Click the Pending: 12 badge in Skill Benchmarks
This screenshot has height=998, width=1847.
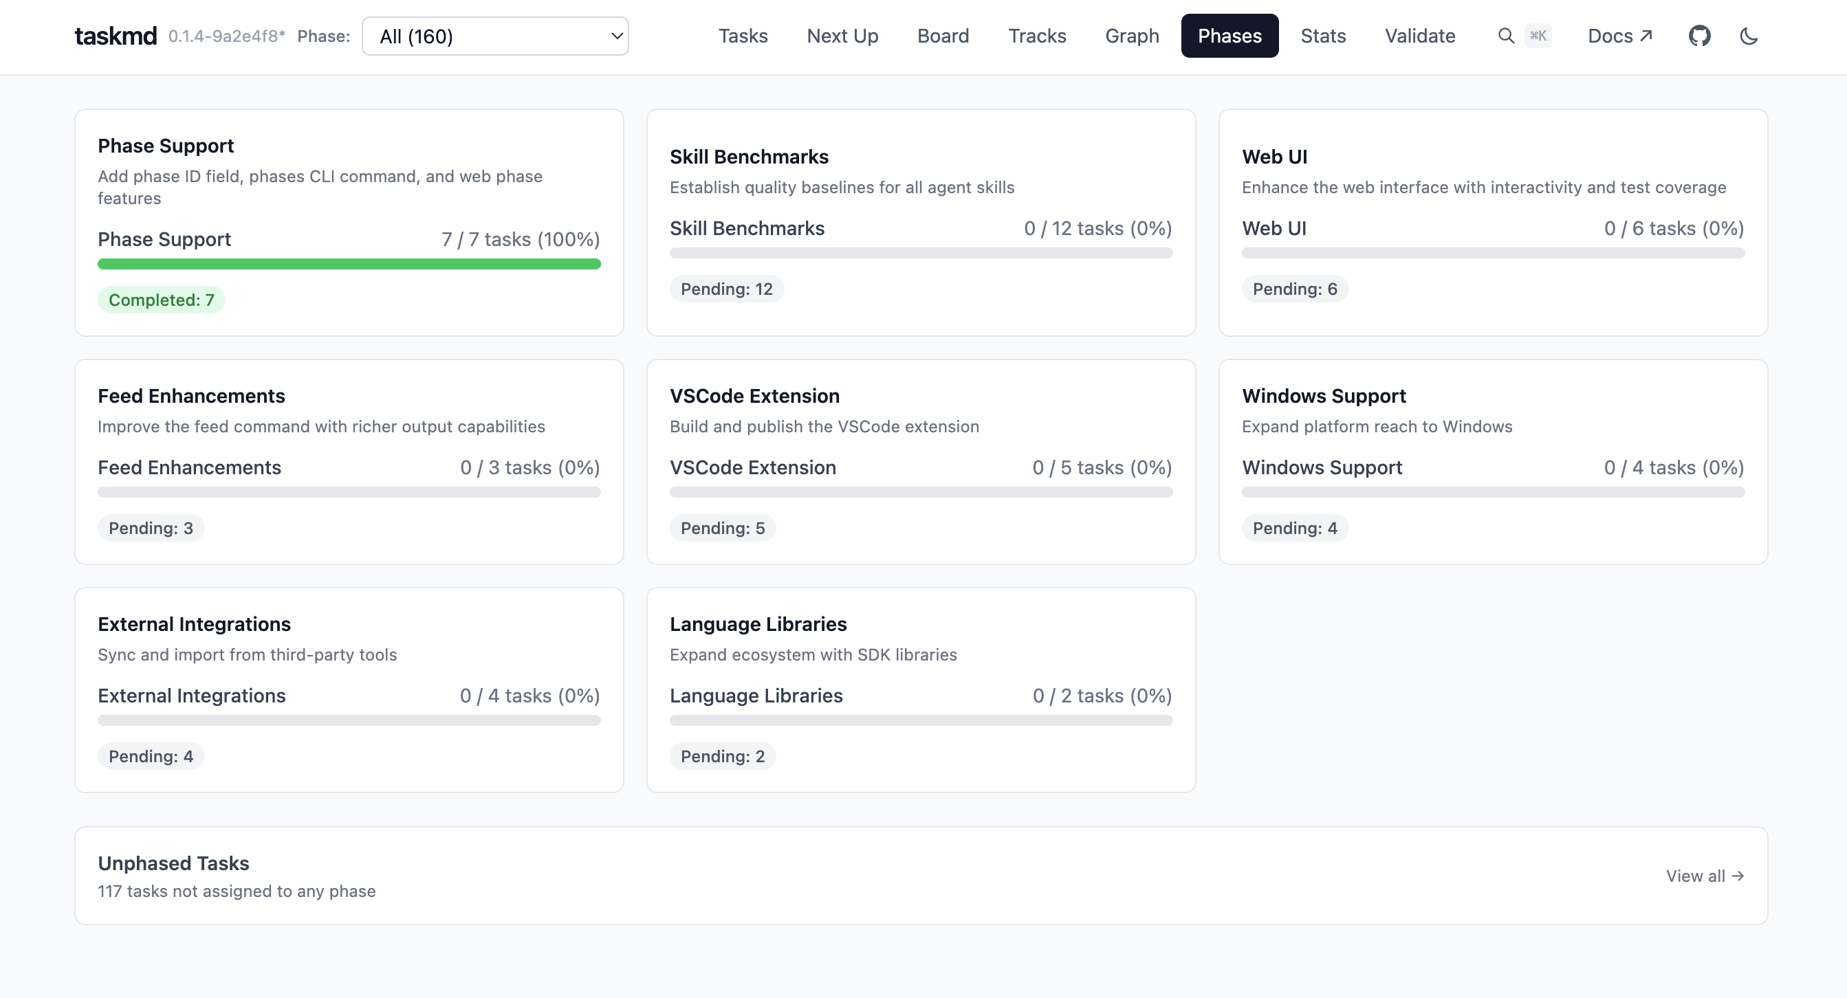tap(725, 289)
